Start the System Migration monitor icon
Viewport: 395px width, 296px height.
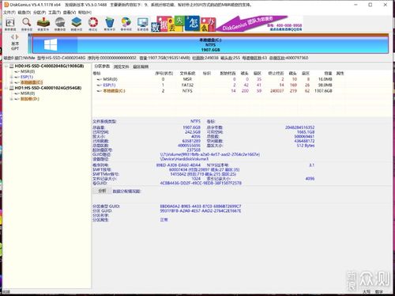[143, 25]
